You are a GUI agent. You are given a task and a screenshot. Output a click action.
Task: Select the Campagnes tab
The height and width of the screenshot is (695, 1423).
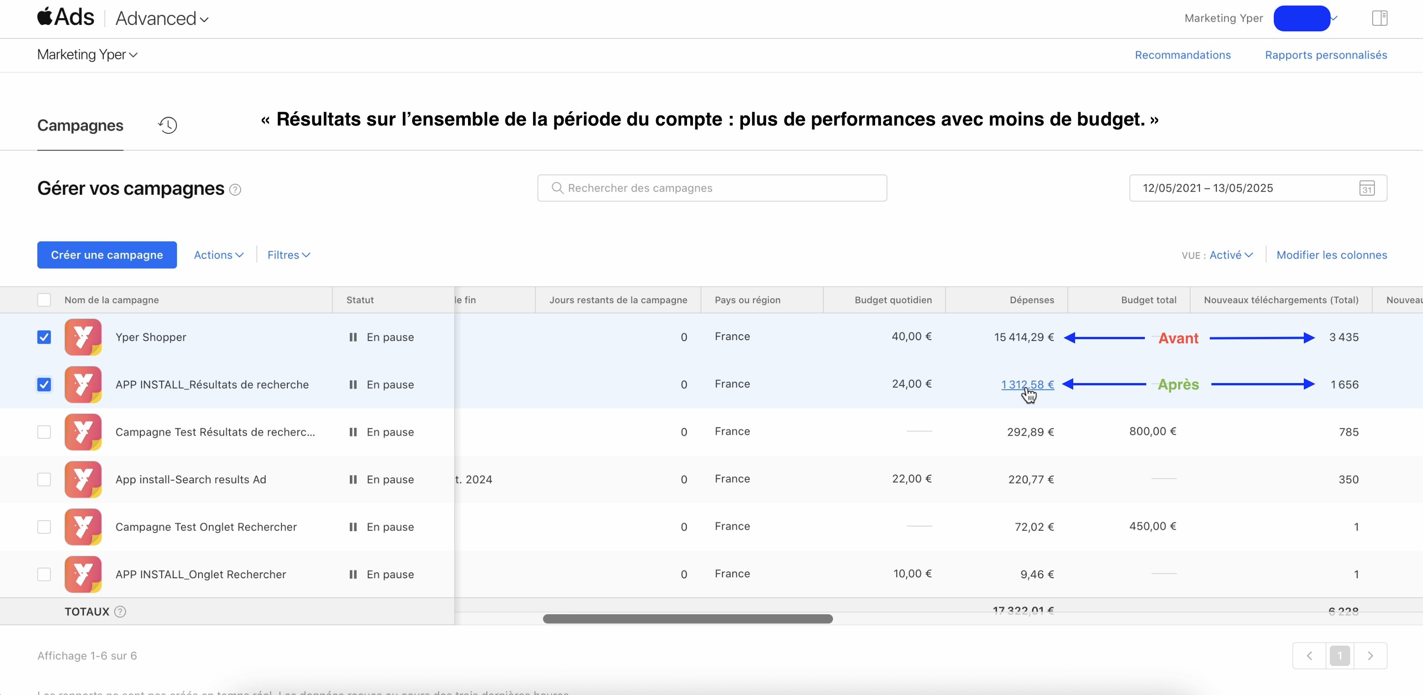[x=80, y=125]
